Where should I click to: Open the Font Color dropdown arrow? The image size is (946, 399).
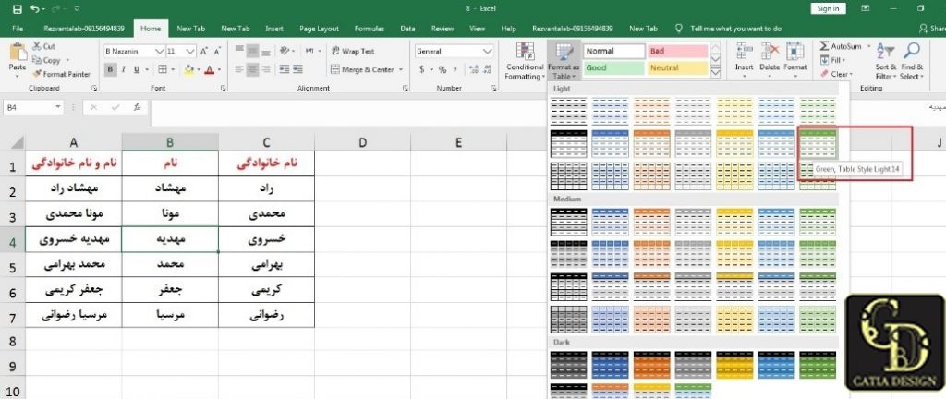coord(218,69)
